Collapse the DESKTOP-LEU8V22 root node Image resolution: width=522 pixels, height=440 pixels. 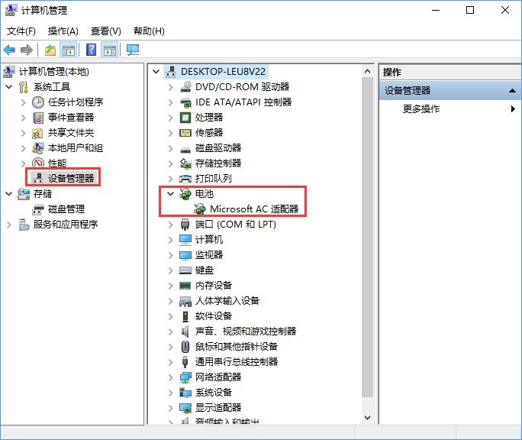tap(156, 71)
